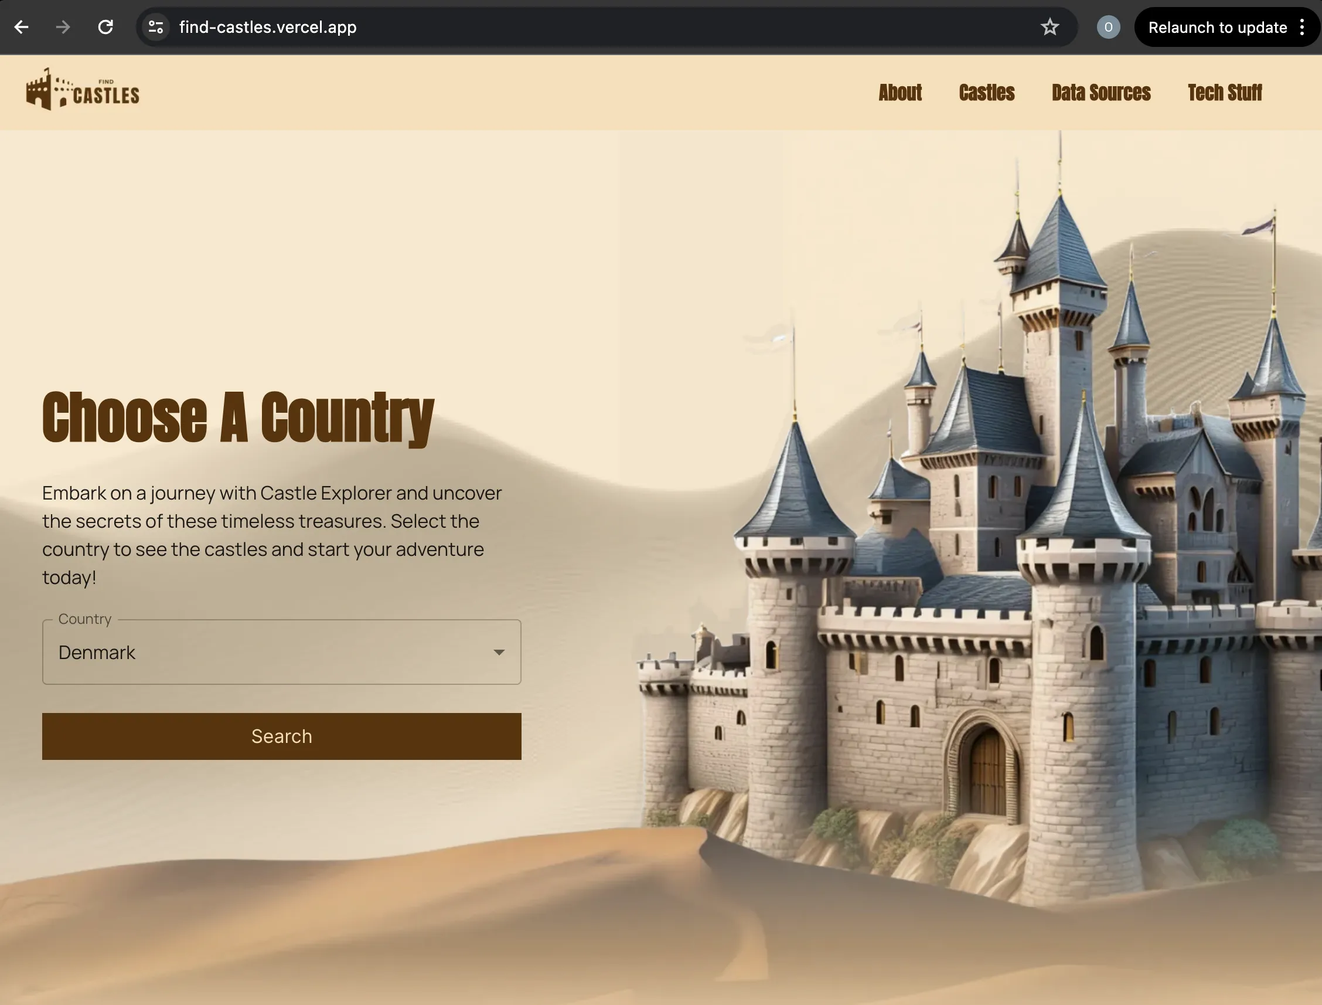Click the browser back navigation arrow

point(21,26)
